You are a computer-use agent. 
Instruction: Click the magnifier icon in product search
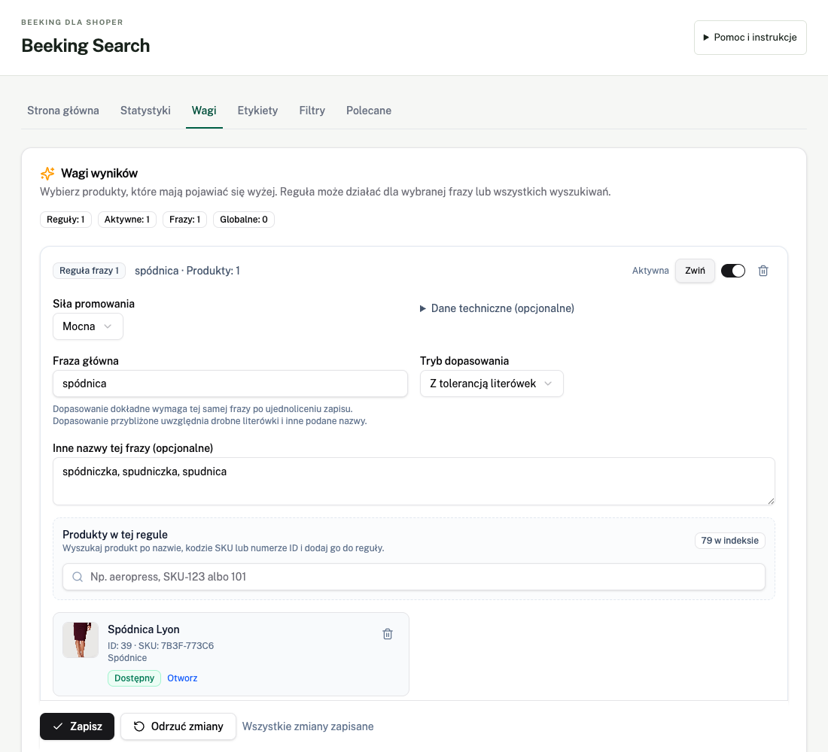click(78, 577)
